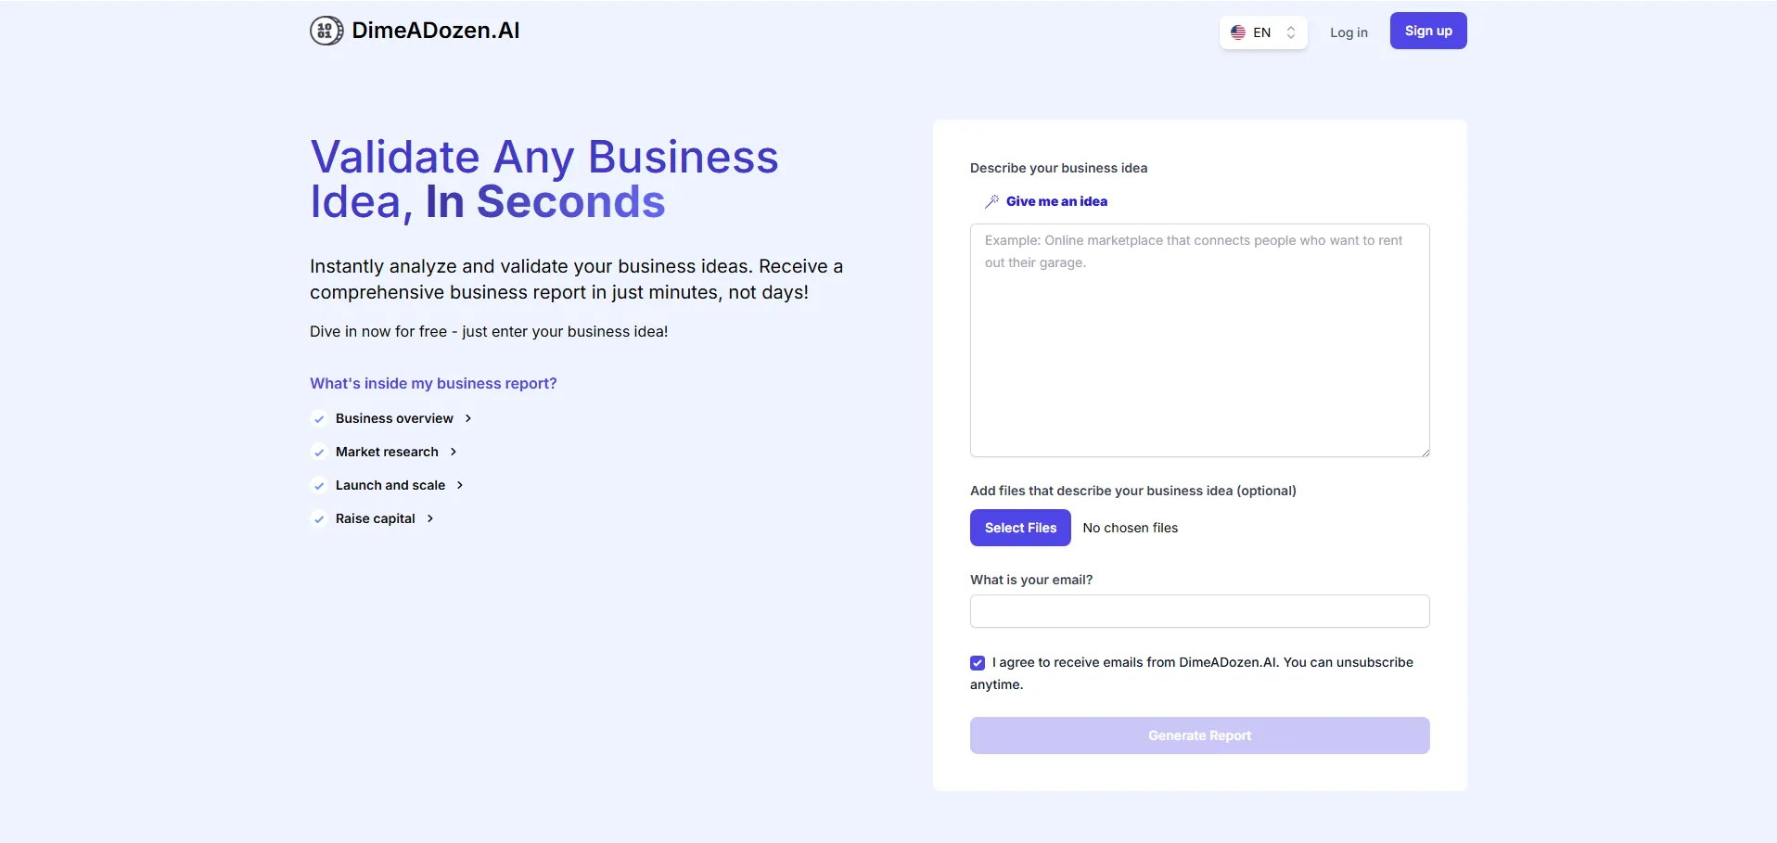Open the EN language dropdown
This screenshot has height=843, width=1777.
pyautogui.click(x=1263, y=32)
